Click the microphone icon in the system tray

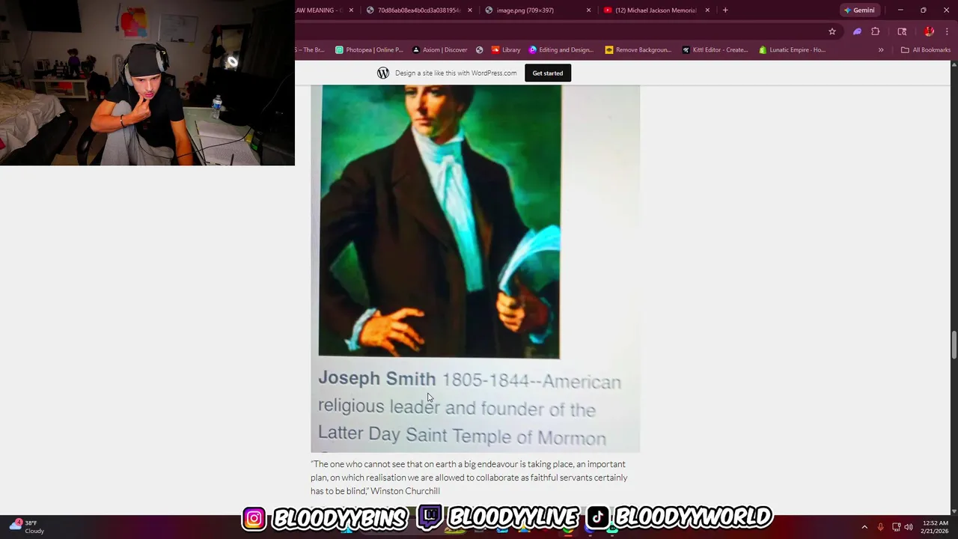(x=880, y=527)
